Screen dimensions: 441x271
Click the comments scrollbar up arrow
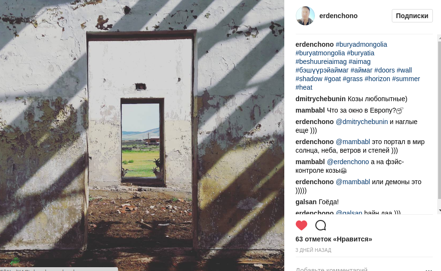pos(439,38)
